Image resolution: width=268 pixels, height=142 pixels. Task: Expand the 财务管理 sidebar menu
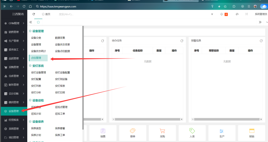coord(14,85)
